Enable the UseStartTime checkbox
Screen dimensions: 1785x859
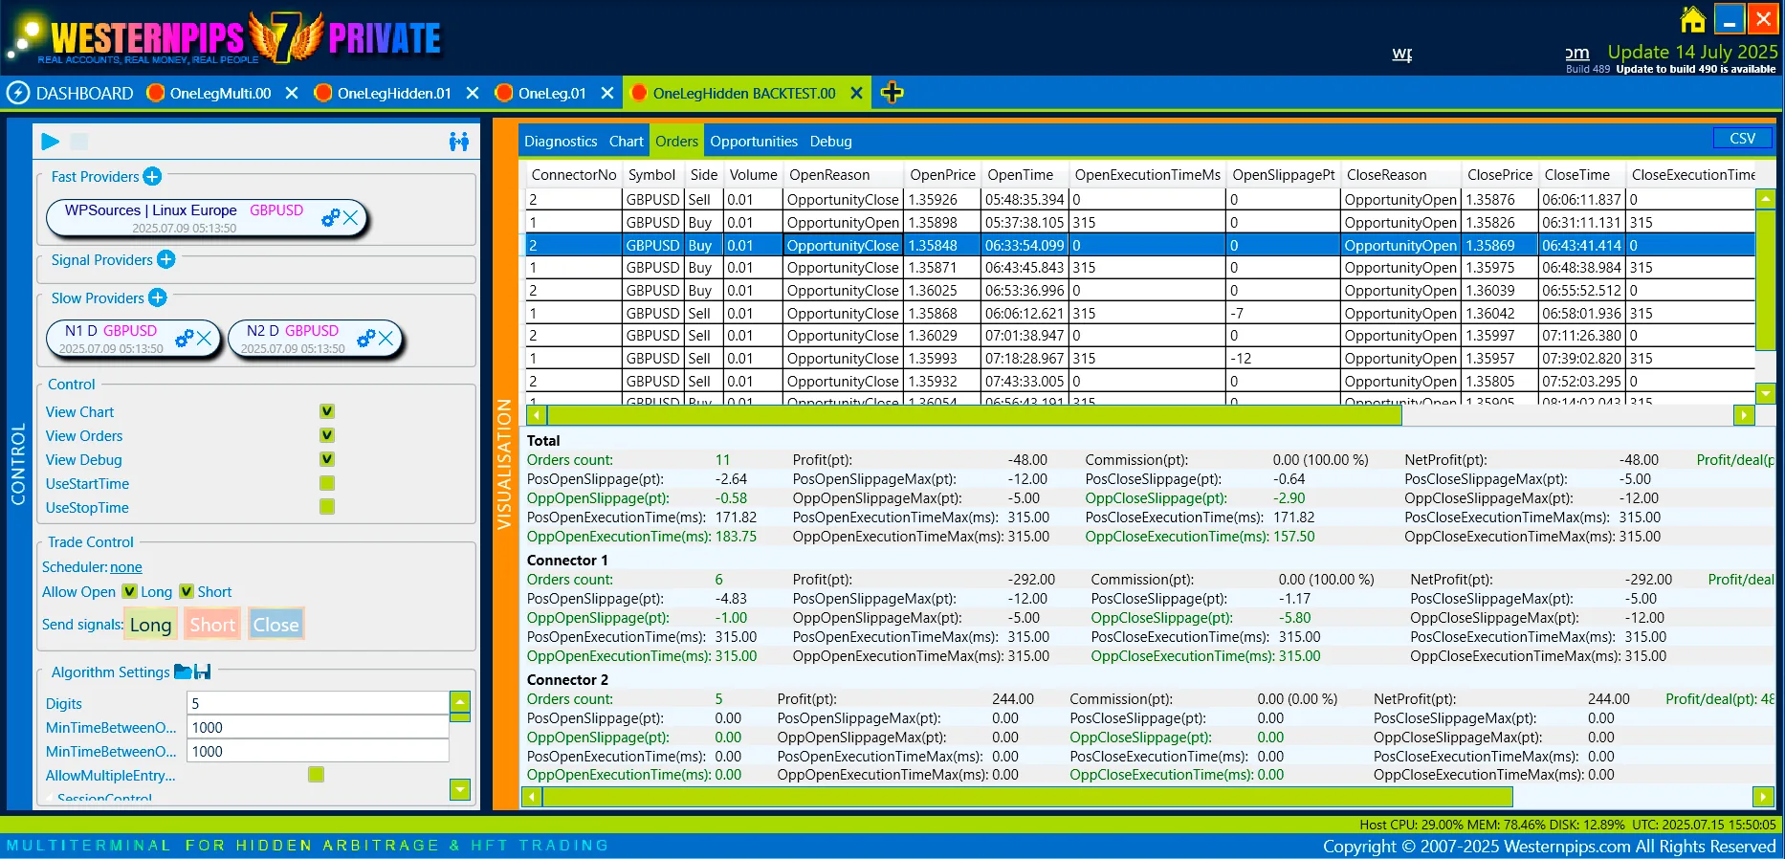[x=327, y=483]
